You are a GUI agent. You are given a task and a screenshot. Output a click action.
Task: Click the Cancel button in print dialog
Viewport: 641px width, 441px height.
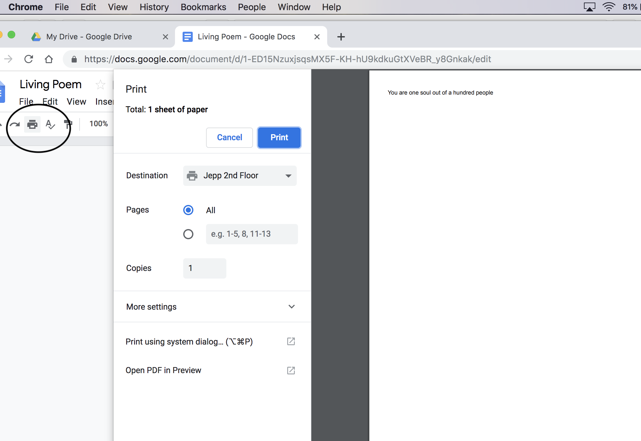[230, 137]
